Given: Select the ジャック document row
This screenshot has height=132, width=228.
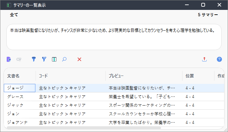Looking at the screenshot, I should pyautogui.click(x=114, y=105).
